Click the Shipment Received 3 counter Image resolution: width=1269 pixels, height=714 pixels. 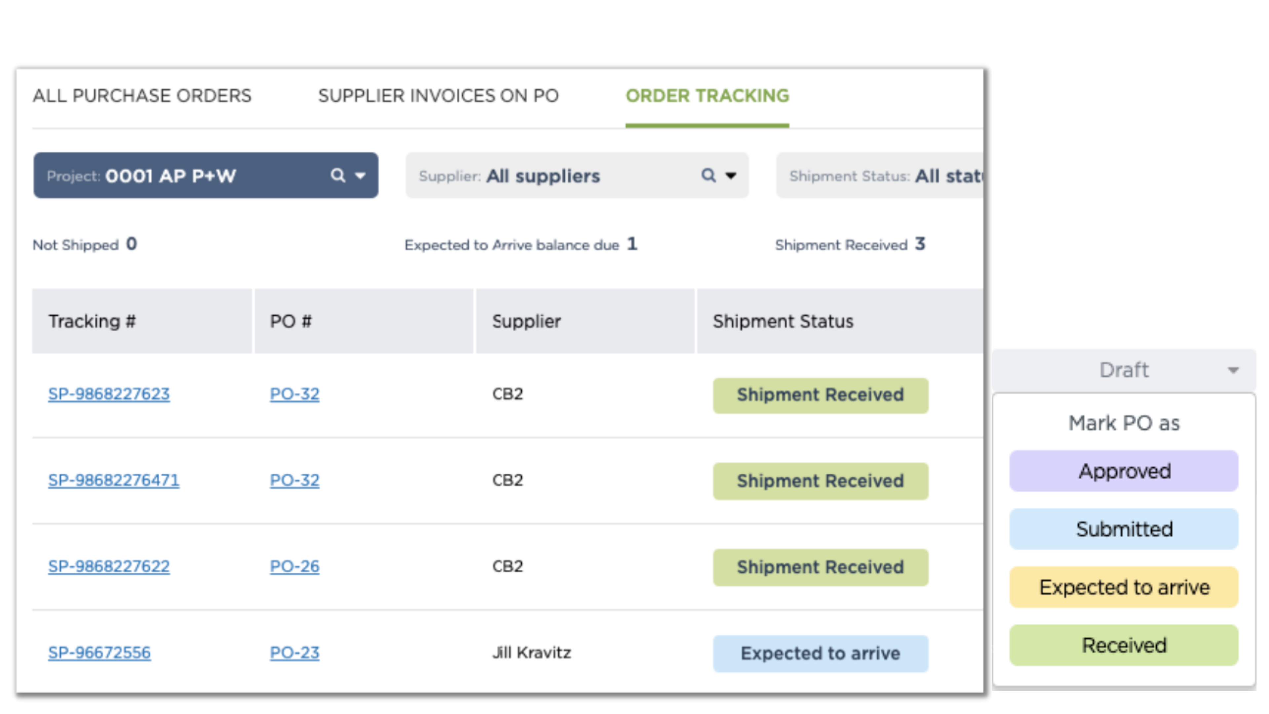click(850, 244)
